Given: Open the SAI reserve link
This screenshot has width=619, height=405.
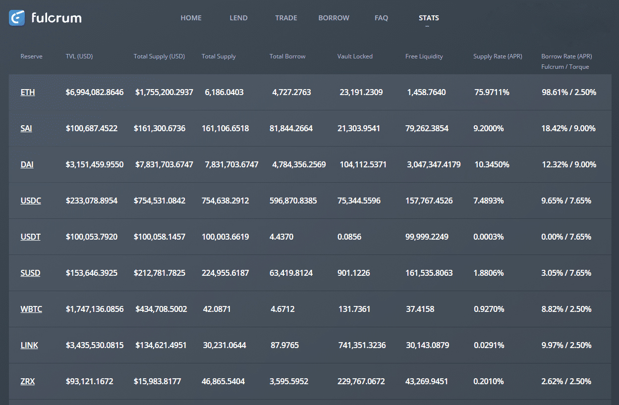Looking at the screenshot, I should 26,128.
